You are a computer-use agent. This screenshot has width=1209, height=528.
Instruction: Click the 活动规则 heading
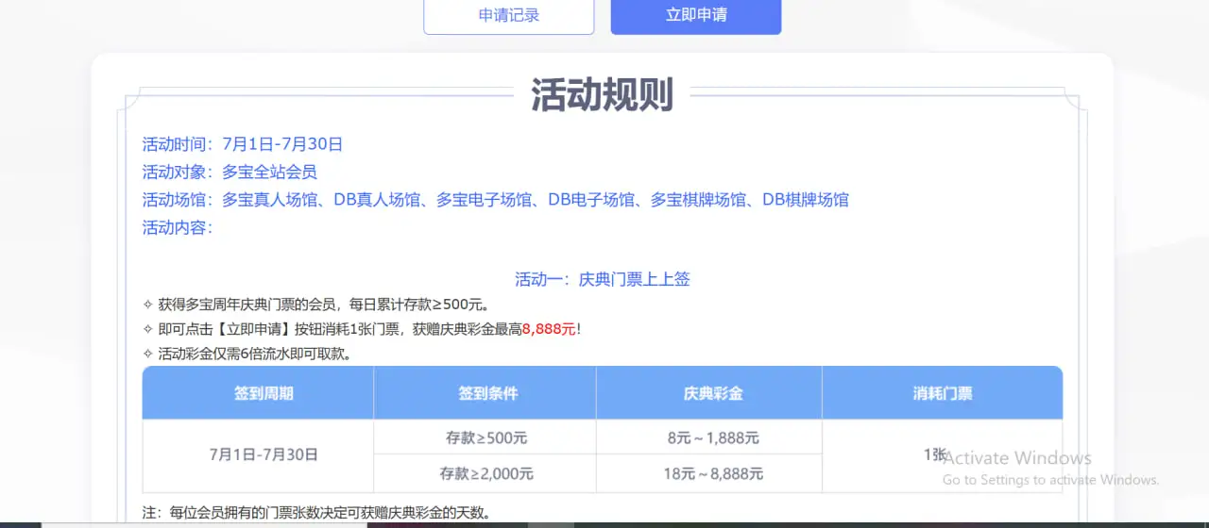[602, 95]
